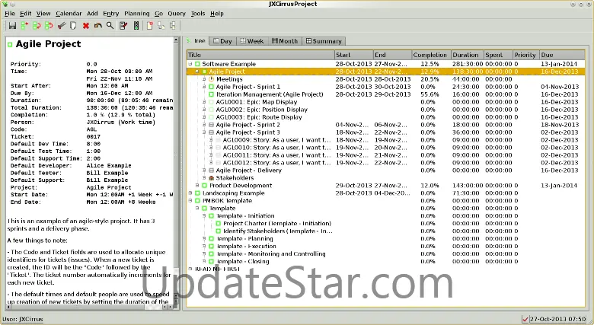Collapse Agile Project - Sprint 3 node
Image resolution: width=594 pixels, height=325 pixels.
pyautogui.click(x=204, y=132)
